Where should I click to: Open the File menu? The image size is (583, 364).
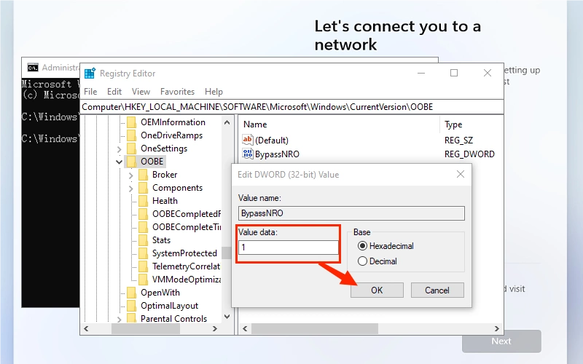click(90, 92)
